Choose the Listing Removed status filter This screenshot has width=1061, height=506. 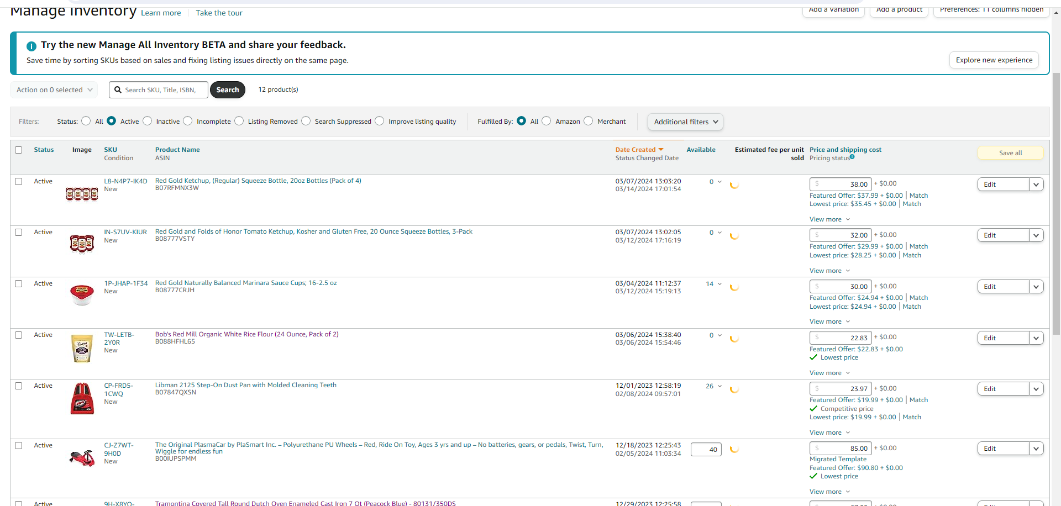pyautogui.click(x=239, y=121)
